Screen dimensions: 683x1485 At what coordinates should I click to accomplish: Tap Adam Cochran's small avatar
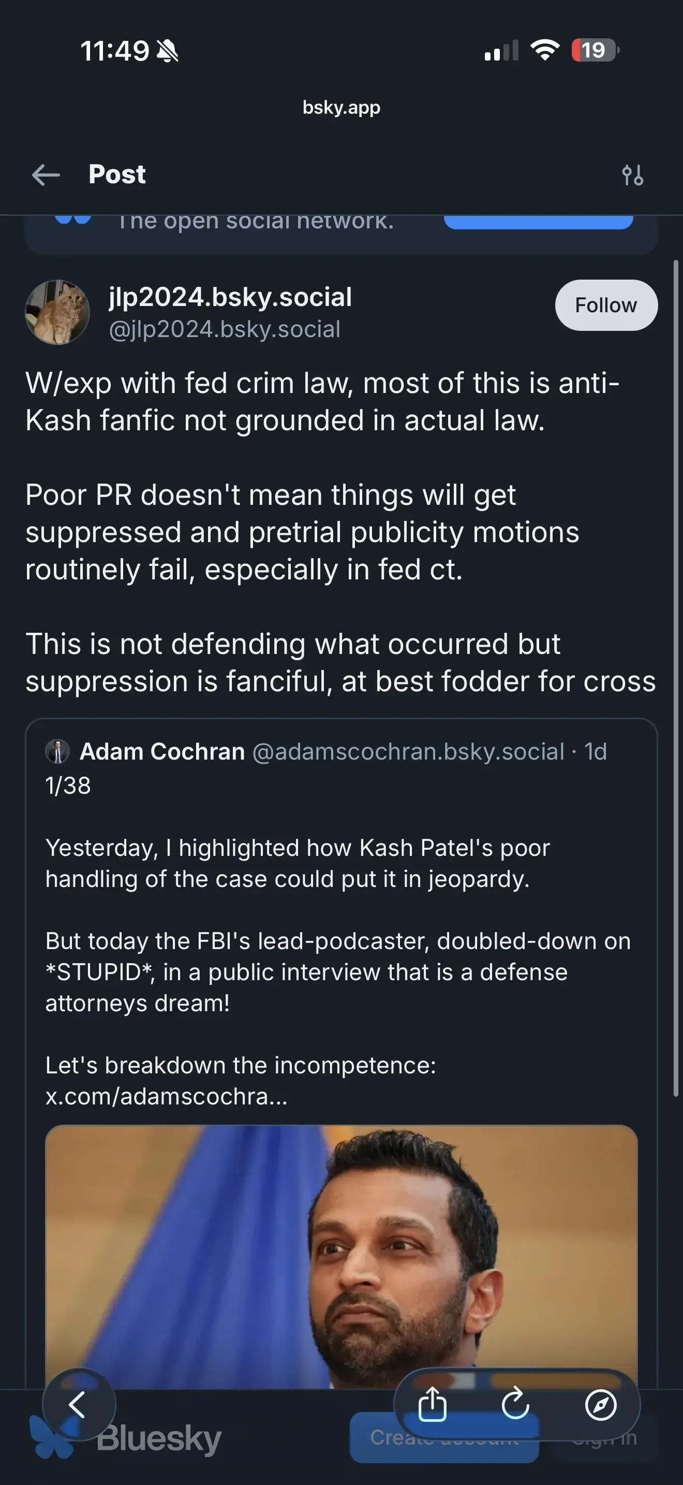tap(57, 751)
